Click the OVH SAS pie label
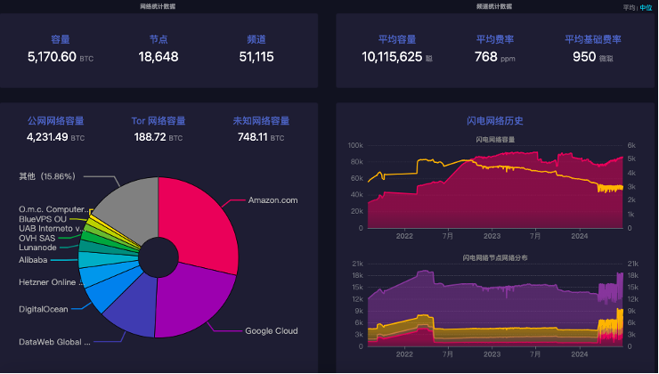The height and width of the screenshot is (374, 659). click(x=38, y=237)
